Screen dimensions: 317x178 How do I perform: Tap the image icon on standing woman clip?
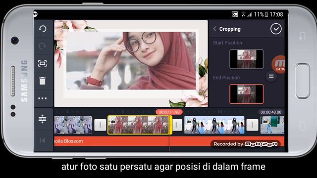(189, 121)
